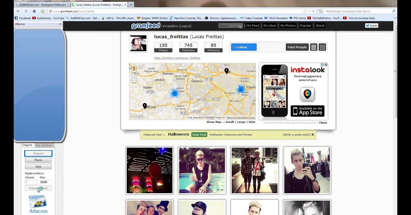Select the lucas_freittas Instagram tab
This screenshot has height=215, width=411.
99,5
